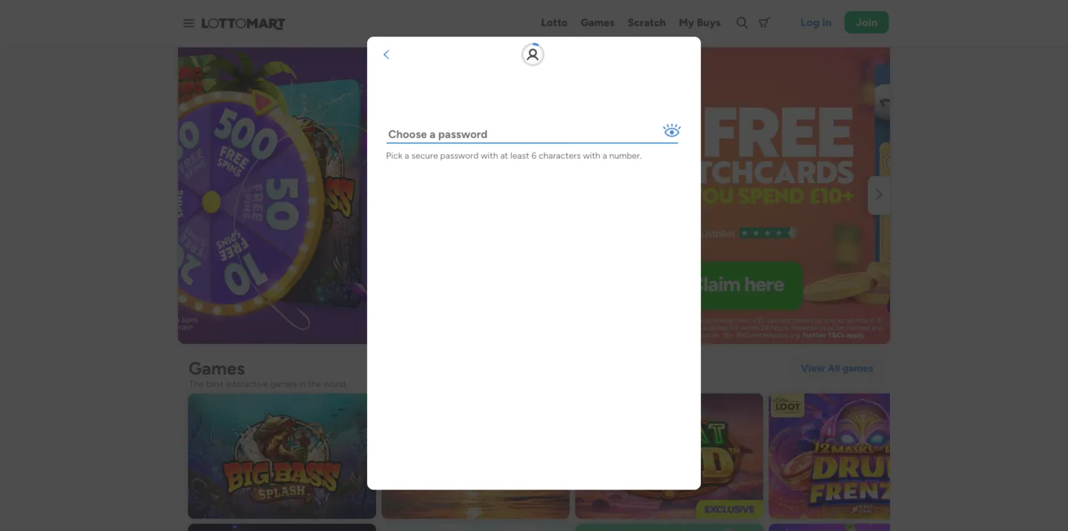
Task: Open the Lotto menu item
Action: click(x=554, y=23)
